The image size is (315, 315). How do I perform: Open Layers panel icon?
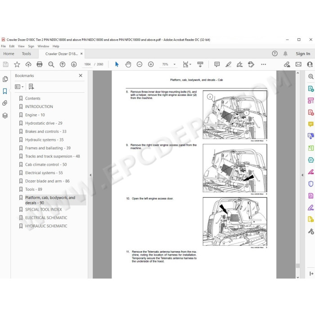point(5,116)
